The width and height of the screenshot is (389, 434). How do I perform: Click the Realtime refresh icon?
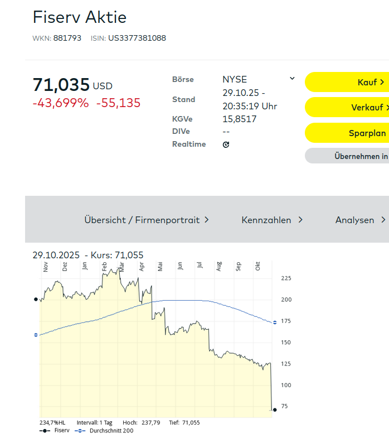[x=226, y=144]
